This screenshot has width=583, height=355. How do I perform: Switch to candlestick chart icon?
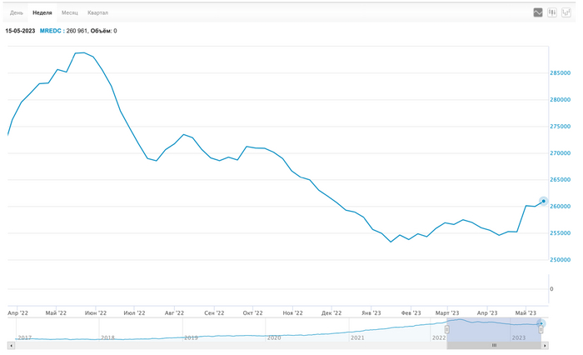coord(551,12)
